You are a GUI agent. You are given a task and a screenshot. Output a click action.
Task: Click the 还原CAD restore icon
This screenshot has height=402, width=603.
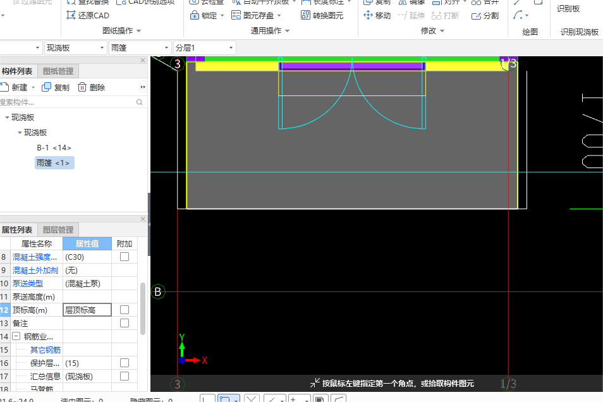click(x=71, y=15)
